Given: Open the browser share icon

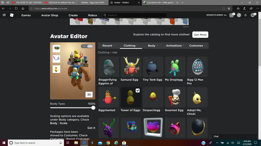Looking at the screenshot, I should coord(251,8).
